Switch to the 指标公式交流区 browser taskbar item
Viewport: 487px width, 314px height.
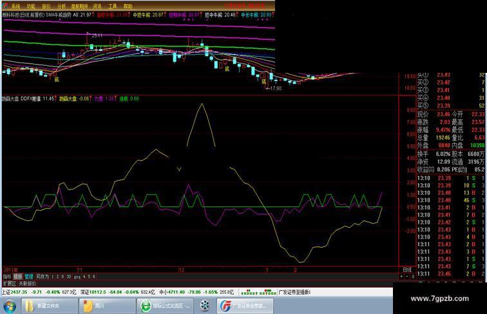165,306
